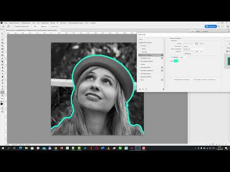The height and width of the screenshot is (172, 230).
Task: Open the stroke Position dropdown
Action: (193, 46)
